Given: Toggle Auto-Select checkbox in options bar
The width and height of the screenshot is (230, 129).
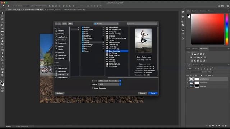Looking at the screenshot, I should click(x=14, y=6).
